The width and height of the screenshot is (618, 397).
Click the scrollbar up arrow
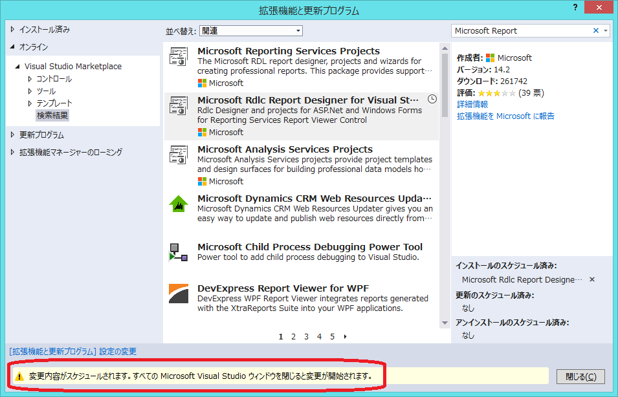click(x=445, y=48)
